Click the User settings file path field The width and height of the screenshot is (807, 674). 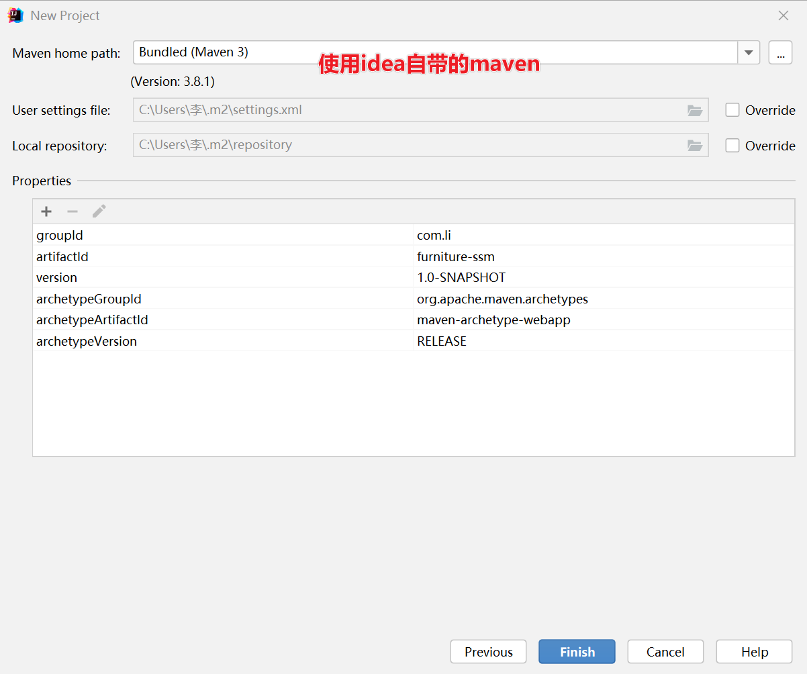[x=421, y=110]
